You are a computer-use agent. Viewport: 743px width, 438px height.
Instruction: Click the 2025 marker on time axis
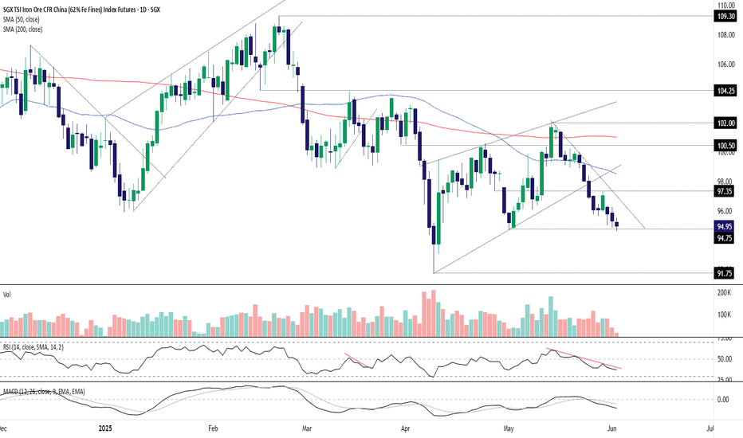(105, 428)
